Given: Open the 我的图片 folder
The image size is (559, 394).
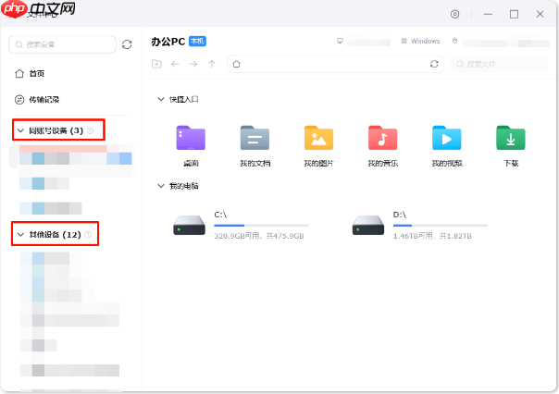Looking at the screenshot, I should coord(318,146).
